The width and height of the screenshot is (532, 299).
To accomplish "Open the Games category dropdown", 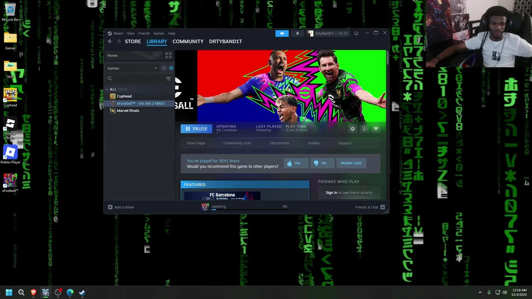I will pyautogui.click(x=132, y=68).
